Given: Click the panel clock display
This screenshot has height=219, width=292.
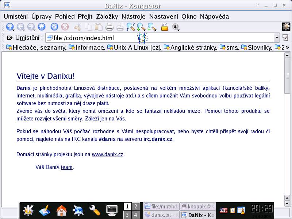Looking at the screenshot, I should tap(262, 209).
